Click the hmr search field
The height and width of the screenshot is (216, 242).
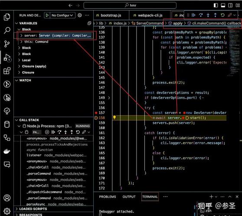tap(130, 5)
